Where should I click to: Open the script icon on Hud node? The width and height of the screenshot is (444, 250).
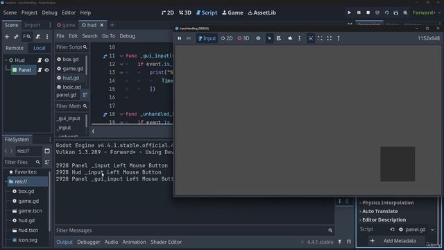pos(40,60)
